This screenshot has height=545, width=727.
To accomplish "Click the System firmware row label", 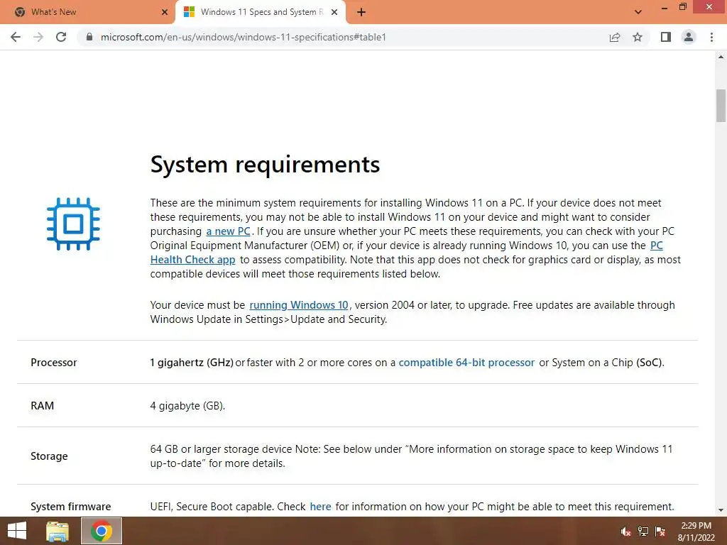I will point(70,507).
